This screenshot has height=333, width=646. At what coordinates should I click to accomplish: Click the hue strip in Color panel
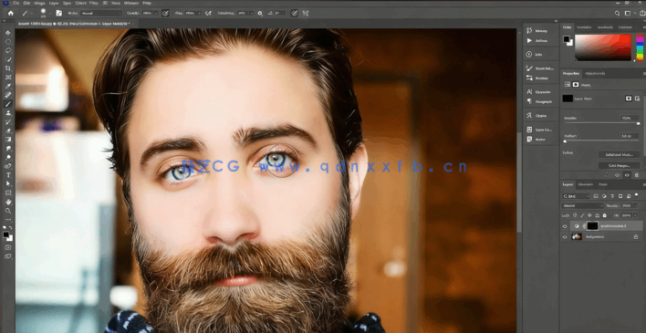coord(640,47)
